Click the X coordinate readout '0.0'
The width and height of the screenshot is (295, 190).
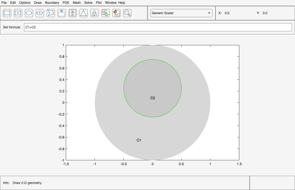coord(227,13)
